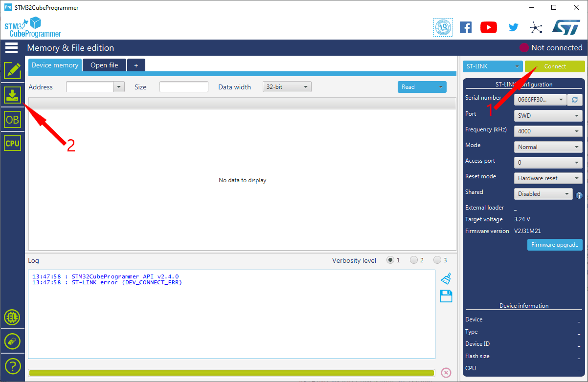Viewport: 588px width, 382px height.
Task: Open the help question mark icon
Action: [12, 365]
